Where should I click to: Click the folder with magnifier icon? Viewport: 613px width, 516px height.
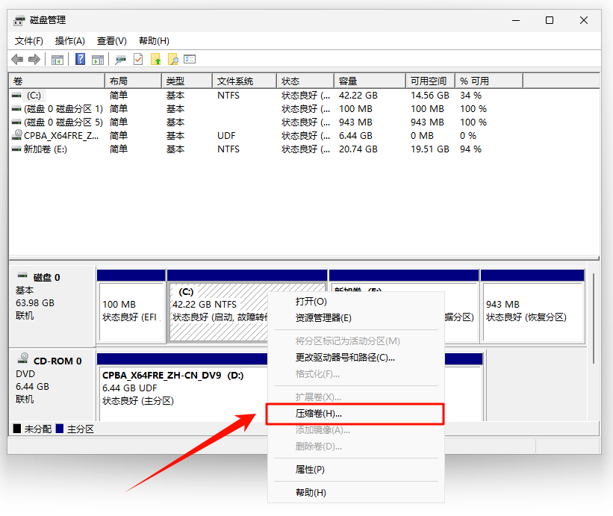tap(172, 60)
